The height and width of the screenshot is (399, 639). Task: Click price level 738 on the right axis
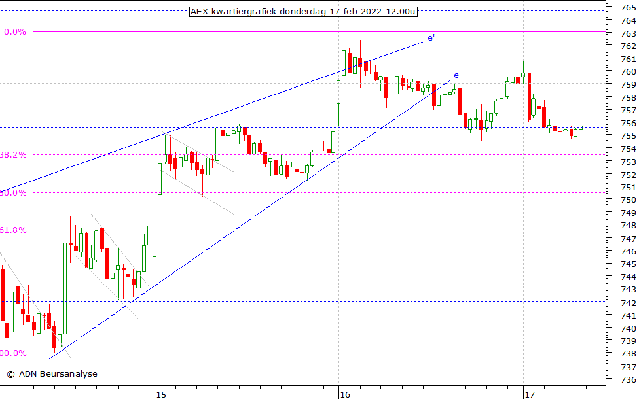[627, 354]
